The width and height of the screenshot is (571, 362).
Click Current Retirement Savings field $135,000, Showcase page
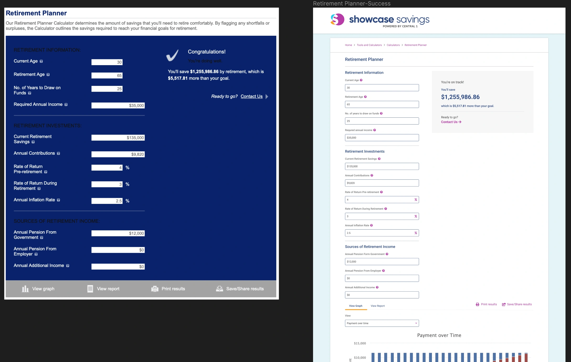click(382, 167)
